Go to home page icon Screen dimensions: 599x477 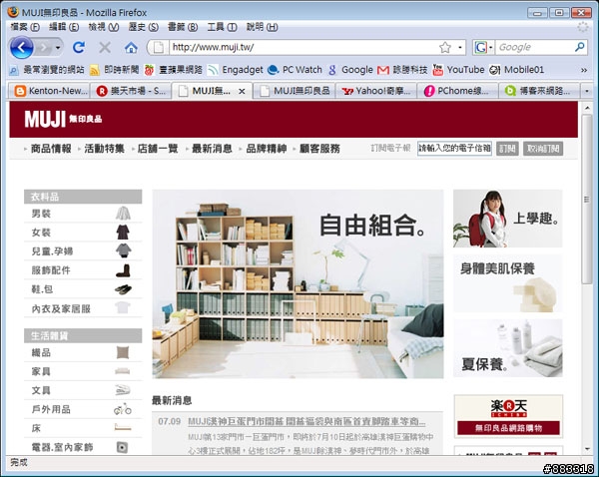click(131, 48)
